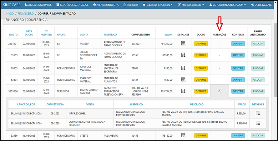Click CONFERIR for FAMESP row
The image size is (278, 141).
[x=238, y=44]
